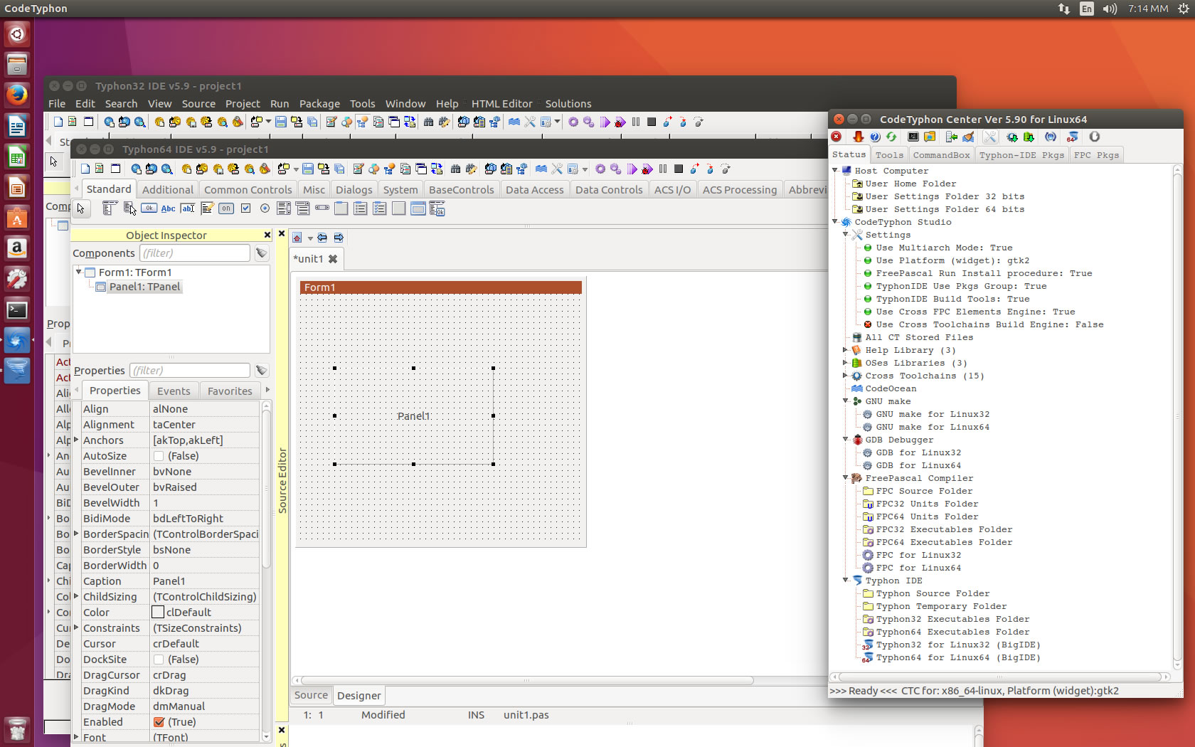Focus the Properties filter field
This screenshot has width=1195, height=747.
click(190, 371)
